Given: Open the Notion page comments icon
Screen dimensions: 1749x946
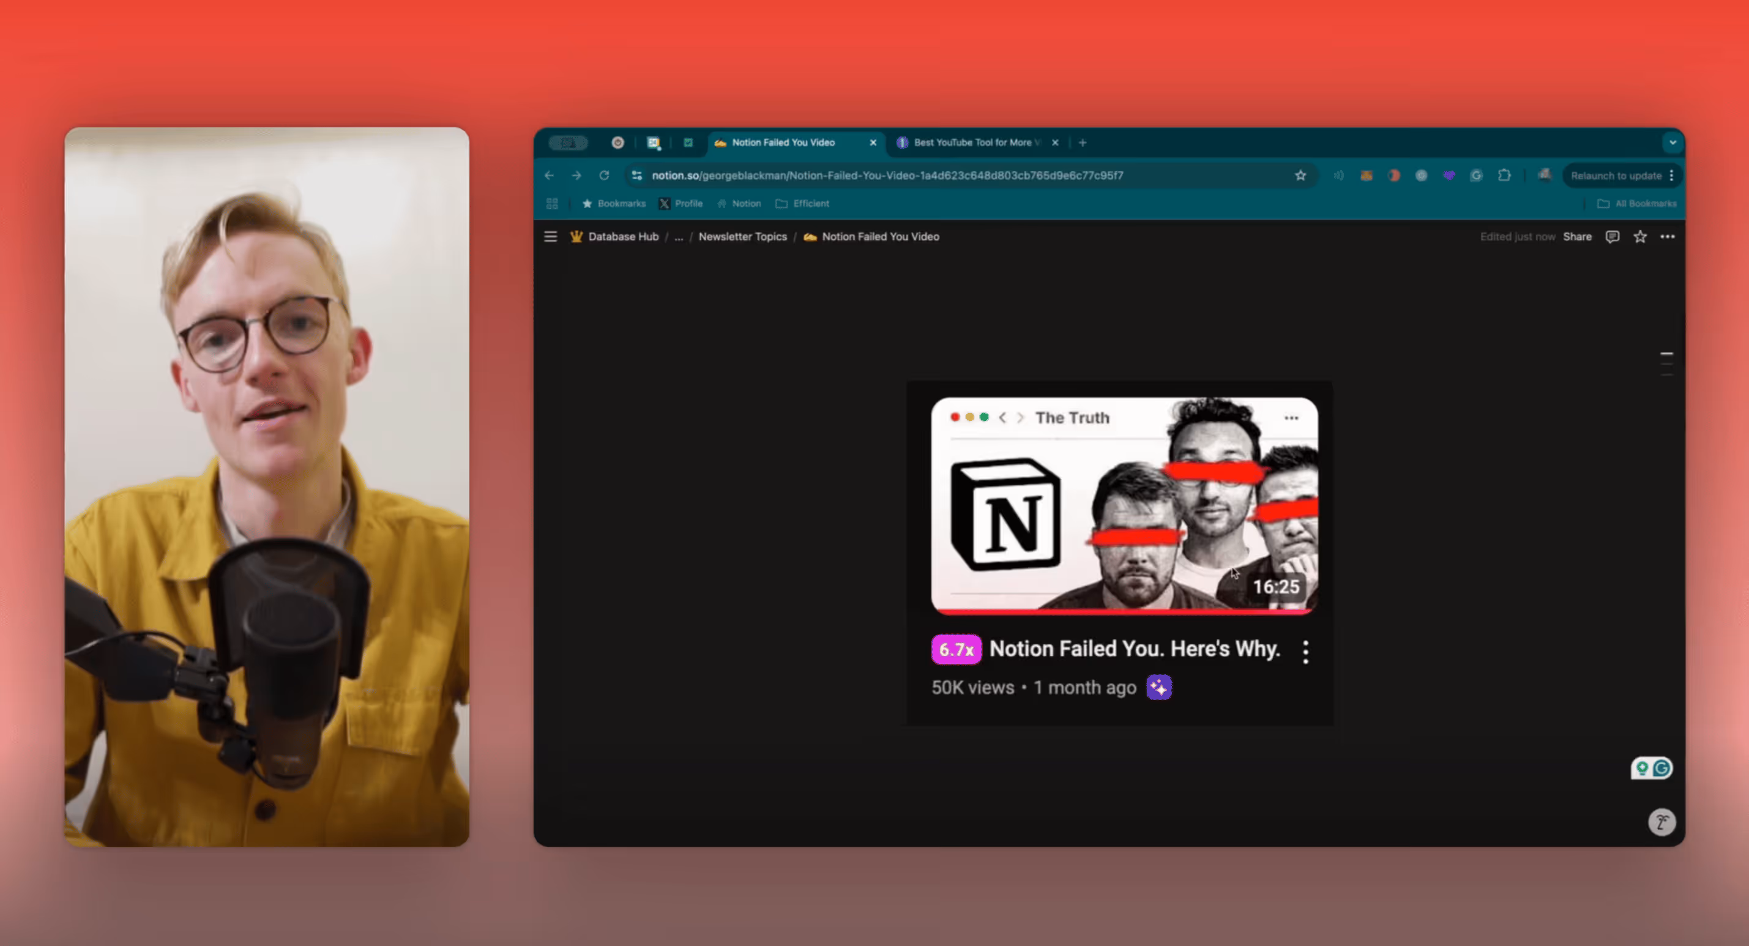Looking at the screenshot, I should [x=1612, y=236].
